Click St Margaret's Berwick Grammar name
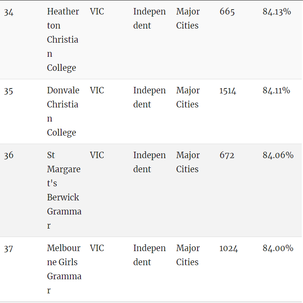Screen dimensions: 303x303 (64, 190)
